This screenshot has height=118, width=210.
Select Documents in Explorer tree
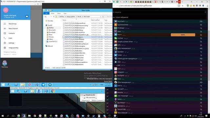coord(52,30)
